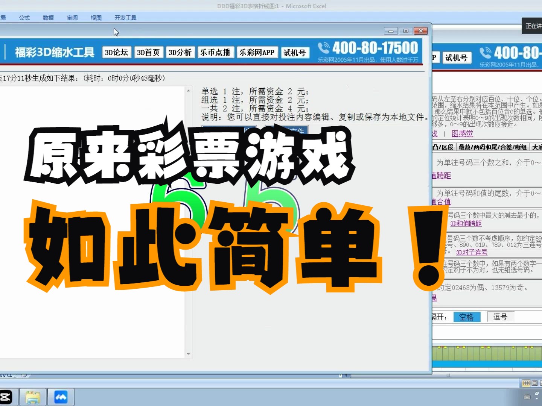Viewport: 542px width, 406px height.
Task: Click the 400-80-17500 phone number
Action: [x=375, y=48]
